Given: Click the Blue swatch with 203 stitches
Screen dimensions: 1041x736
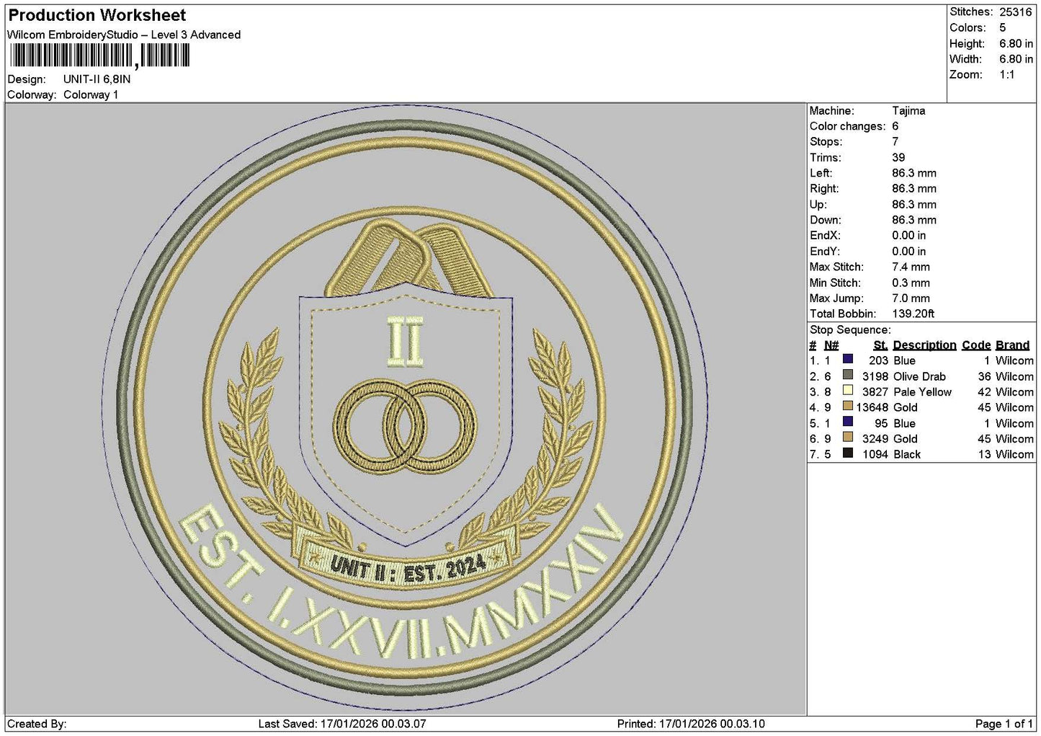Looking at the screenshot, I should click(848, 359).
